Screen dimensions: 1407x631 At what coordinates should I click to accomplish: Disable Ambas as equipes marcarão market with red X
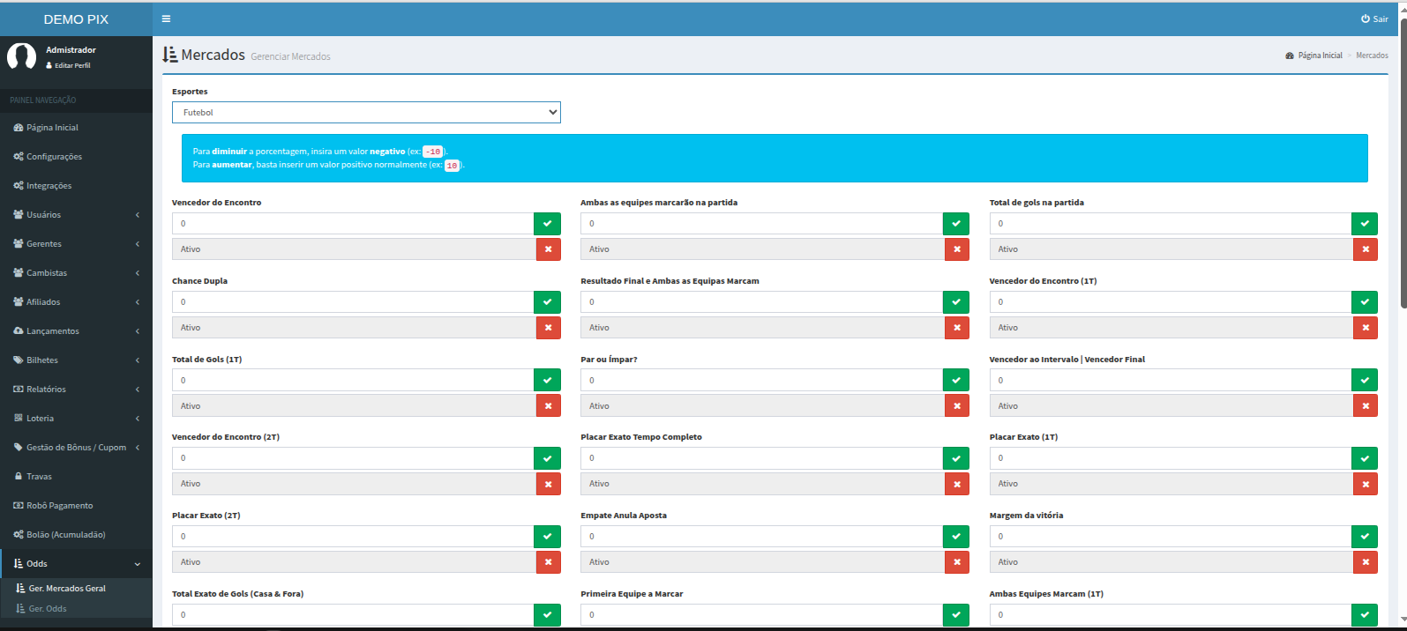pyautogui.click(x=956, y=249)
